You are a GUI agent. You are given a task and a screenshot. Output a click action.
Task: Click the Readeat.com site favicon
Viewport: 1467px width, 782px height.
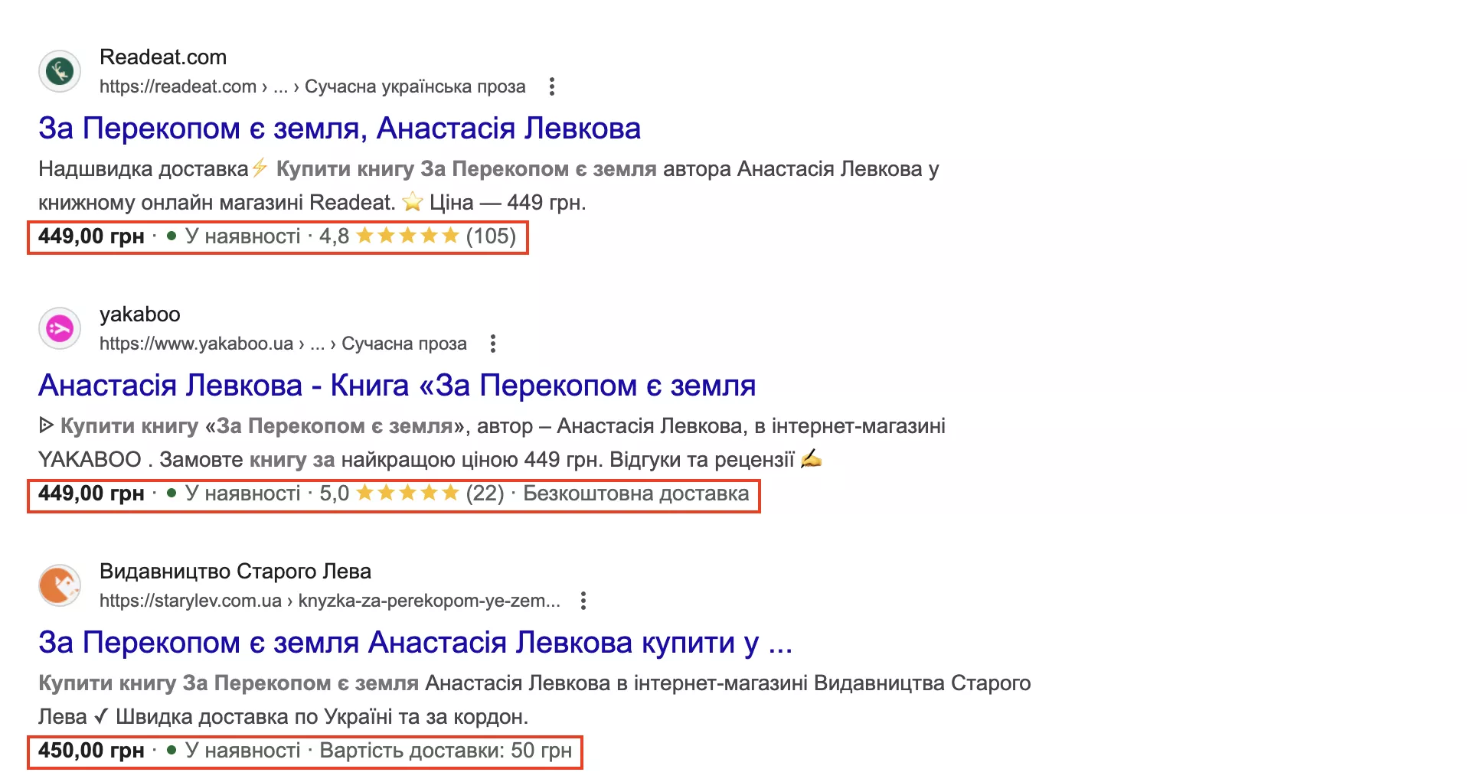tap(60, 71)
